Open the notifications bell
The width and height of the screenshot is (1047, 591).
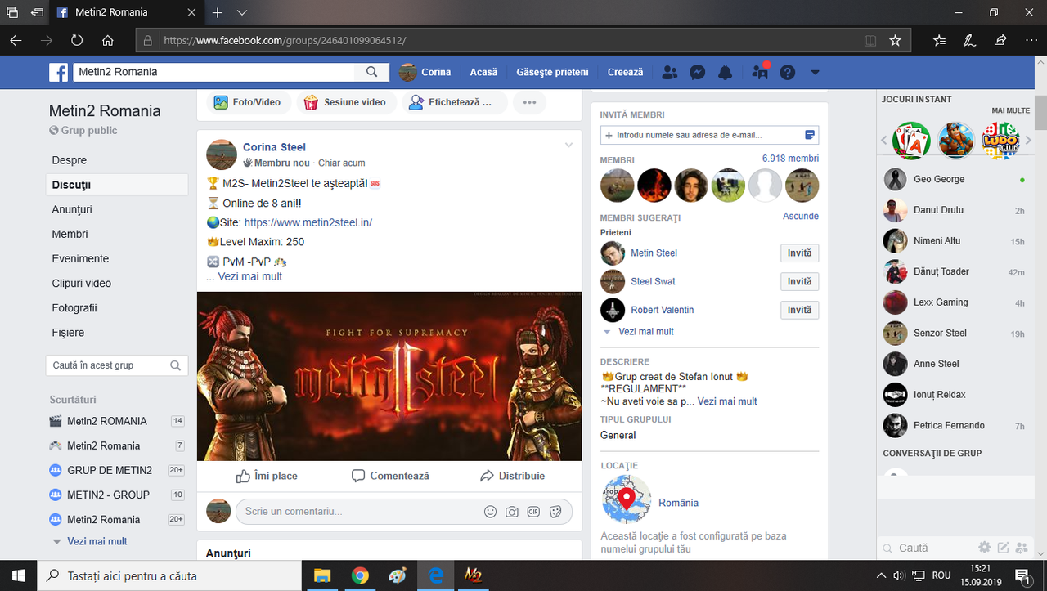click(x=726, y=72)
